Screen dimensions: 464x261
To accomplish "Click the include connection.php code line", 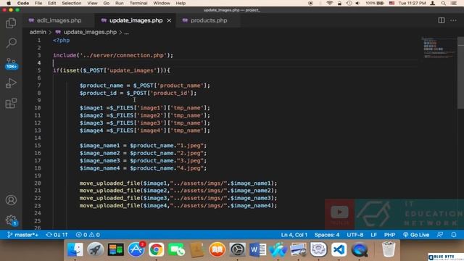I will pos(113,55).
